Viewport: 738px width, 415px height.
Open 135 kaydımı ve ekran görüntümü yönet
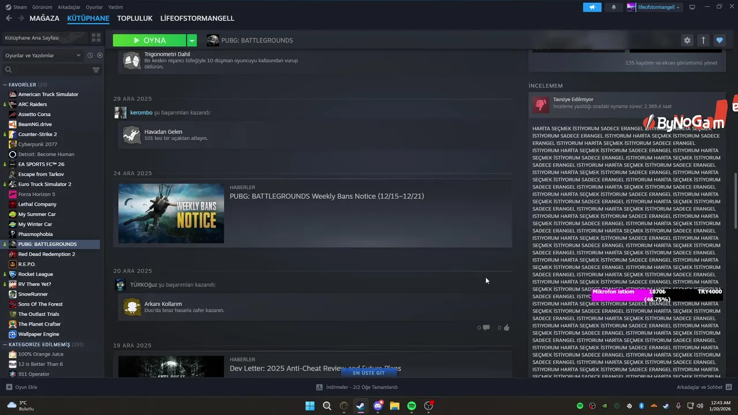coord(671,63)
